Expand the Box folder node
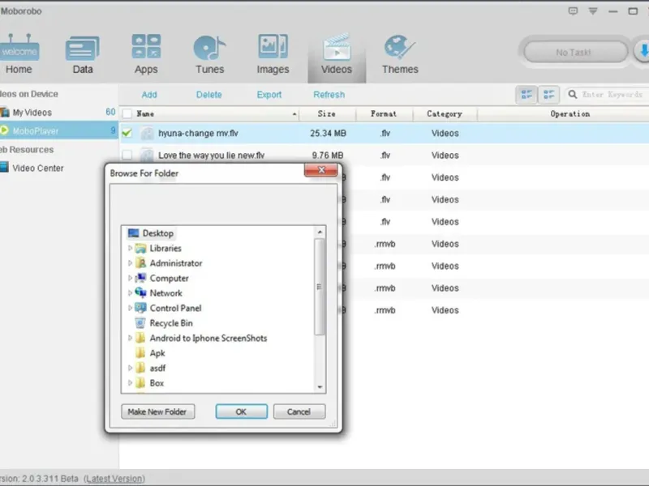The image size is (649, 486). 130,383
